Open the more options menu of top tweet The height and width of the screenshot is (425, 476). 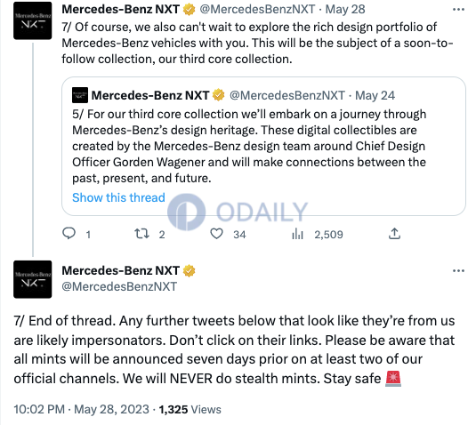[458, 10]
